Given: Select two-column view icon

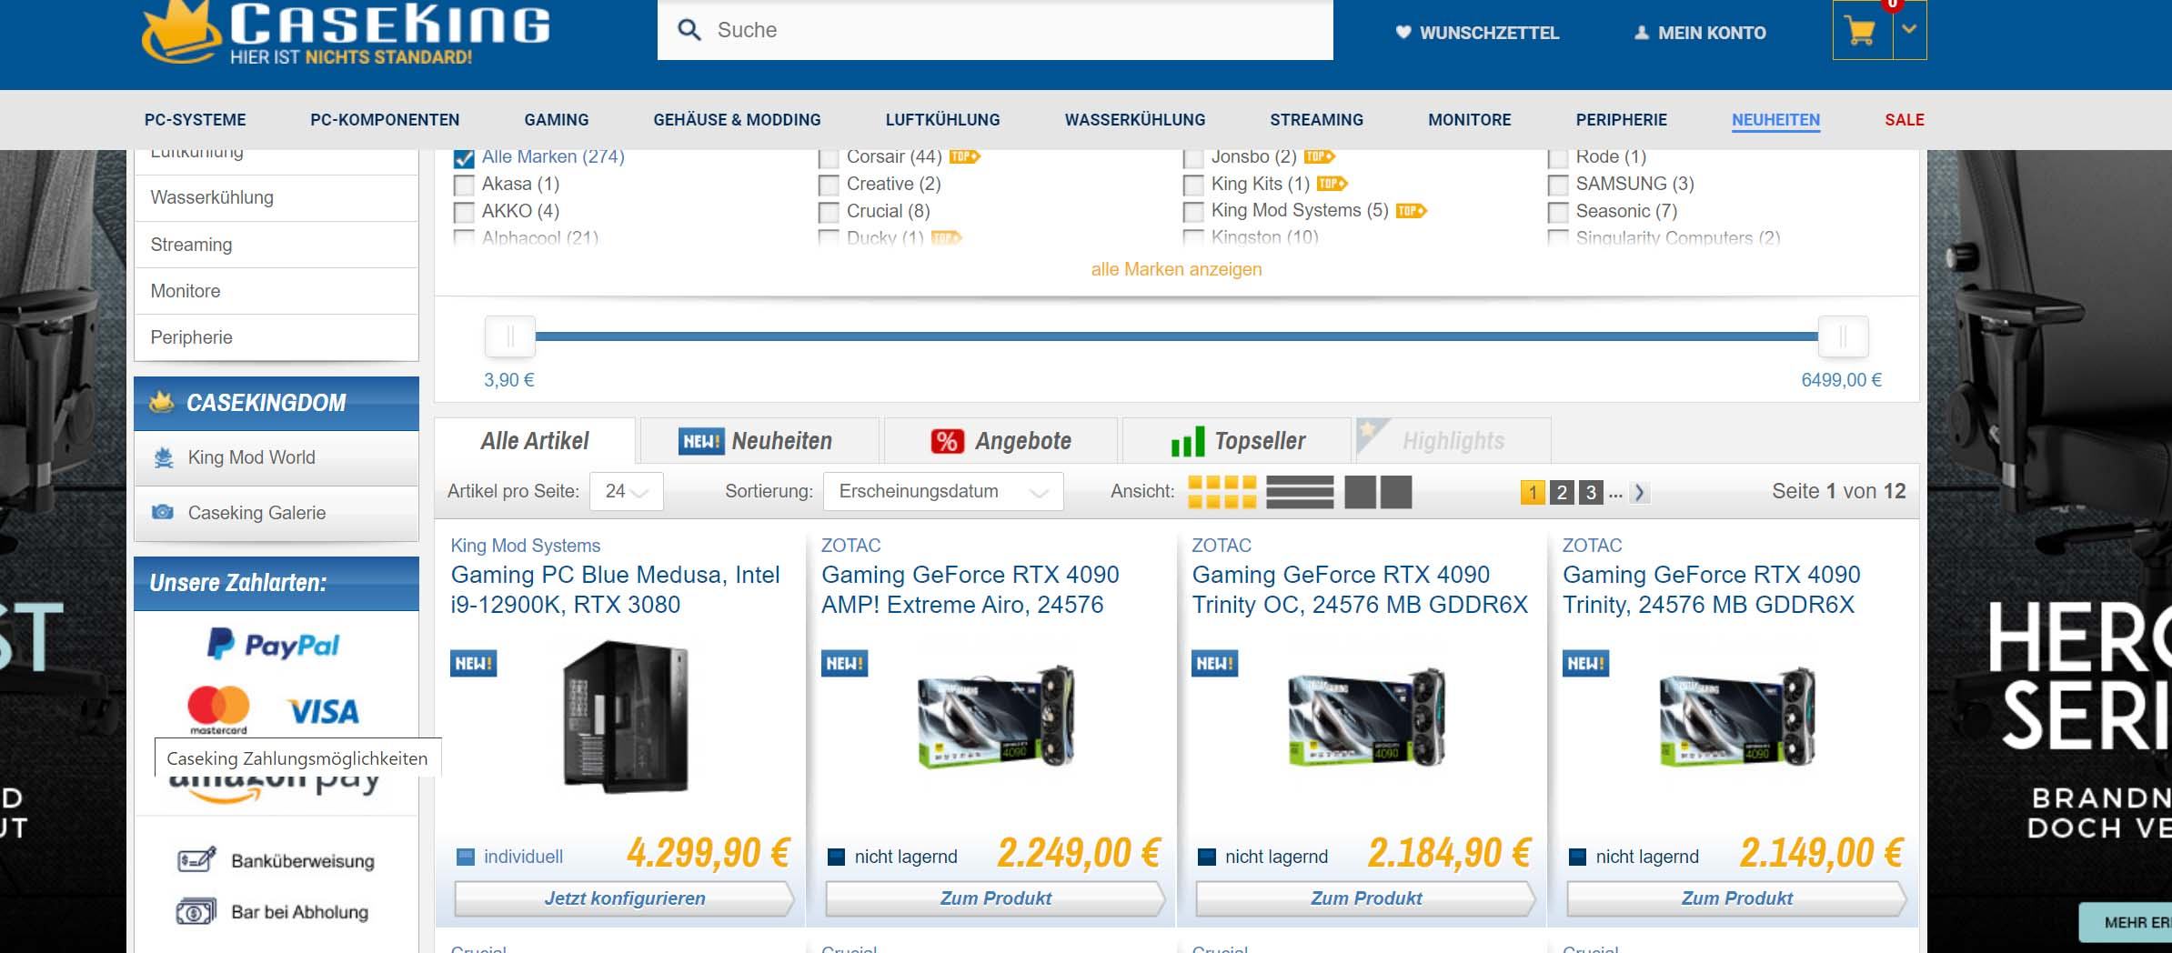Looking at the screenshot, I should pos(1378,492).
